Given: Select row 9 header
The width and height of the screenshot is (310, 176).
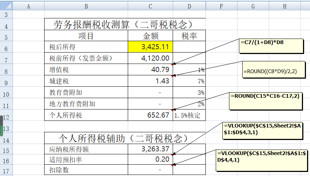Looking at the screenshot, I should point(6,81).
